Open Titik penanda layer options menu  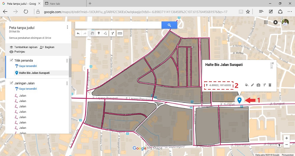67,61
